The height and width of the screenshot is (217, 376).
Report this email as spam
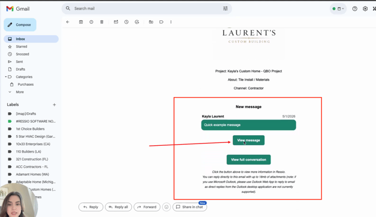coord(91,22)
